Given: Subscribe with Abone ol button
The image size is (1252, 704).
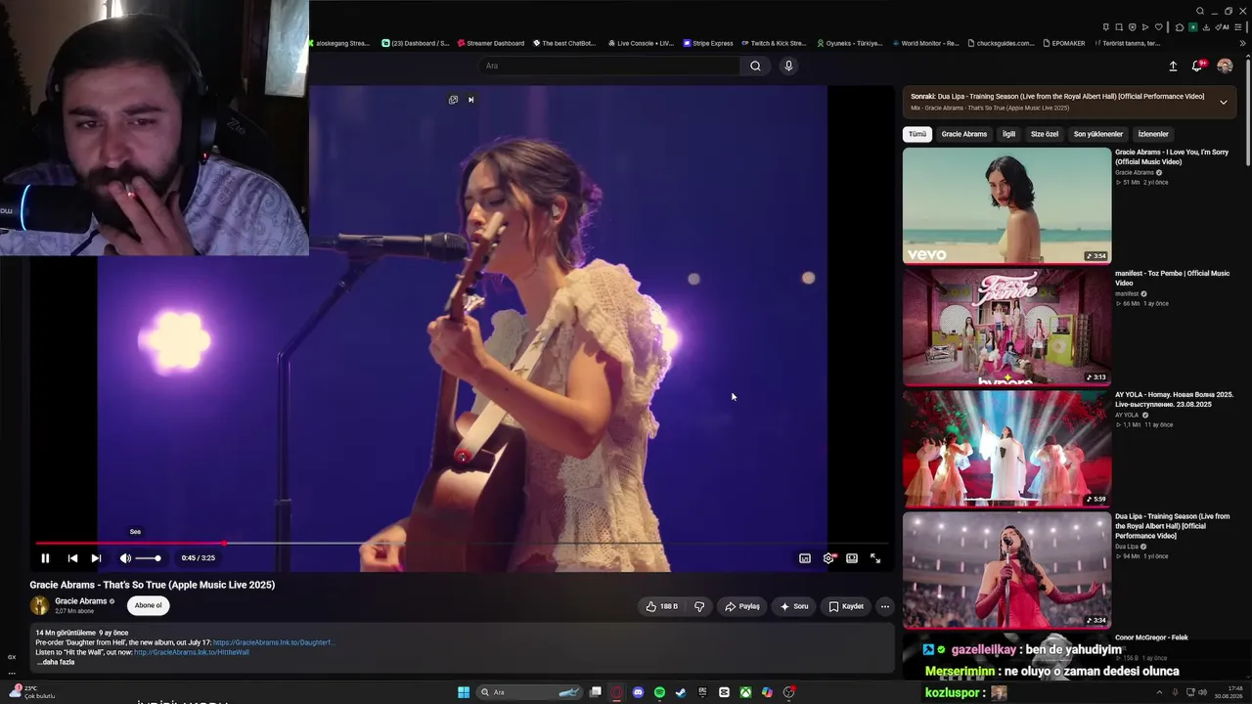Looking at the screenshot, I should 149,605.
